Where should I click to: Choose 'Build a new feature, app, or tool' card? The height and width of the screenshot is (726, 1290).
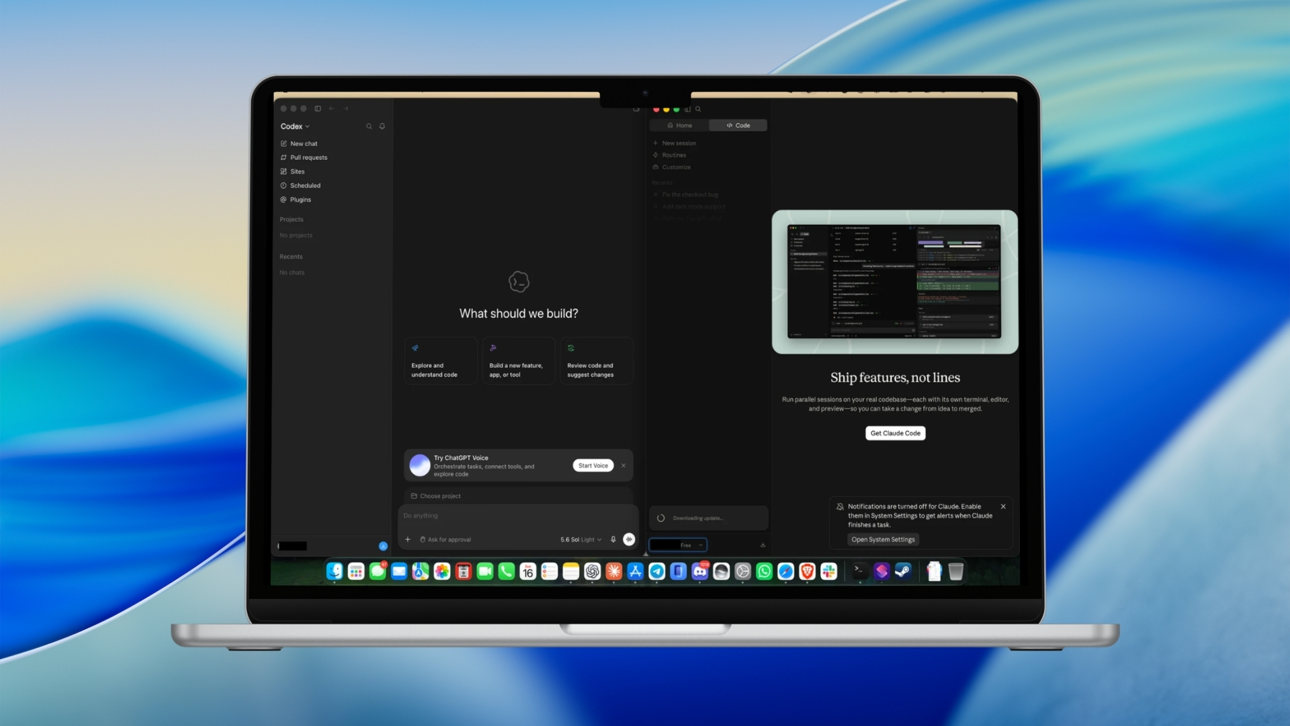point(519,361)
